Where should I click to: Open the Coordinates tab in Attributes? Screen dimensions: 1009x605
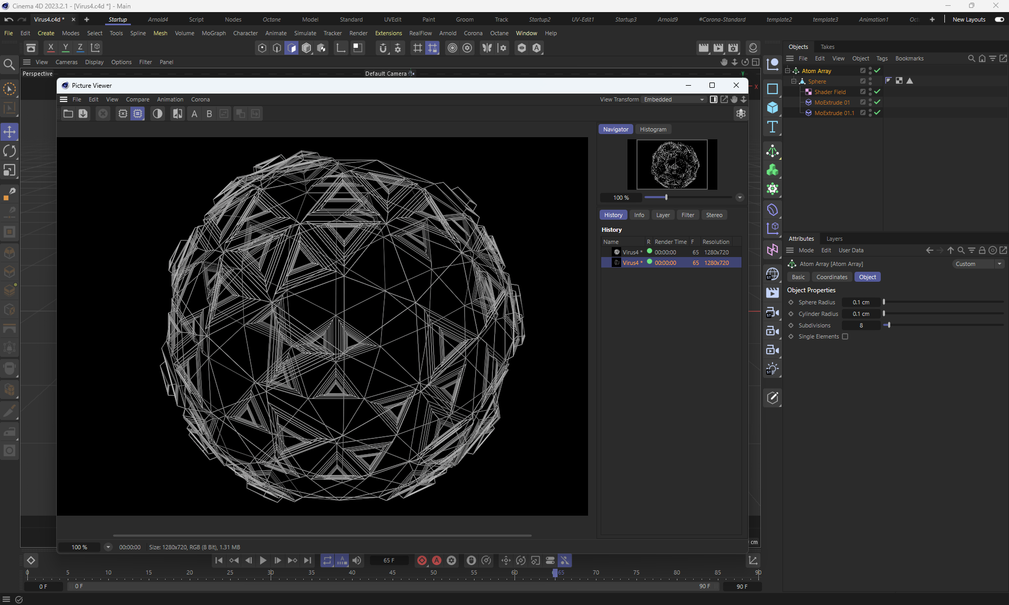[x=831, y=277]
